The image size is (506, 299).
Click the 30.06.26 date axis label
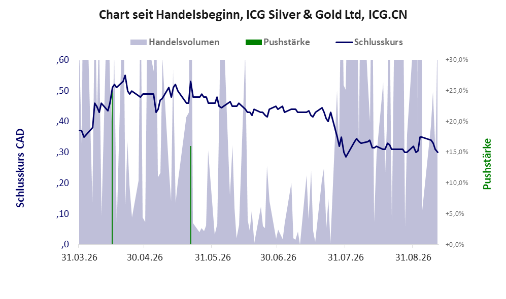pos(278,258)
